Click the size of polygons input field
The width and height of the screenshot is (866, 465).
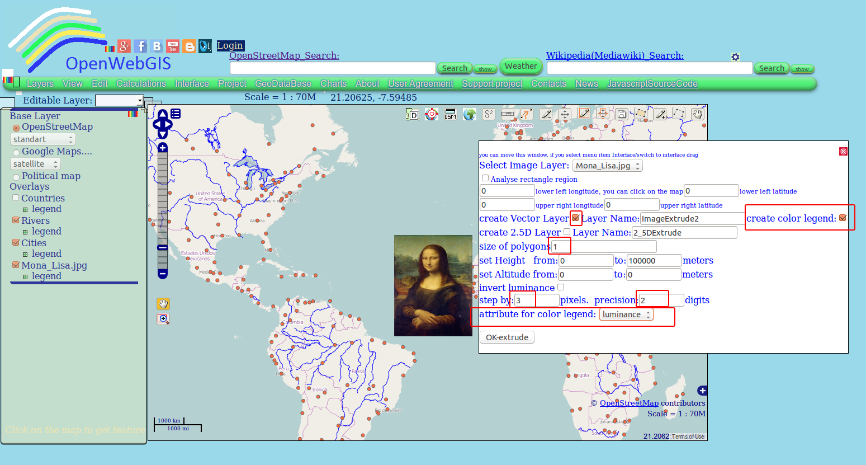(604, 247)
